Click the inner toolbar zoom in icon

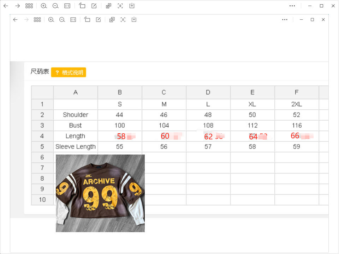[x=51, y=20]
